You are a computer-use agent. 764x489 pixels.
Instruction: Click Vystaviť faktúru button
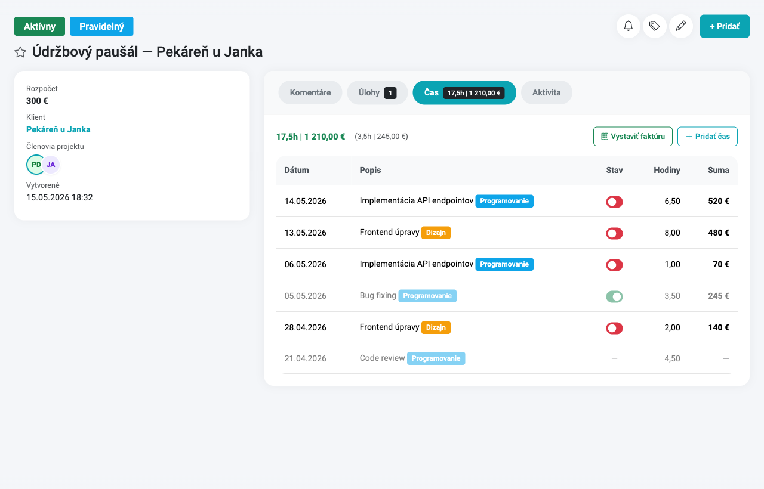[633, 137]
